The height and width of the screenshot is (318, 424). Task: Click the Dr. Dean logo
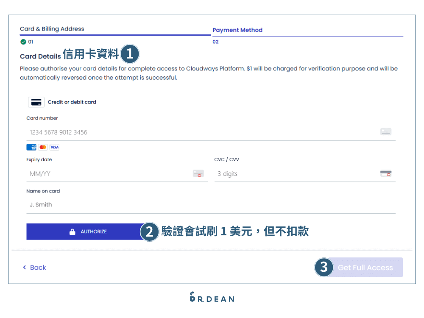pos(212,297)
